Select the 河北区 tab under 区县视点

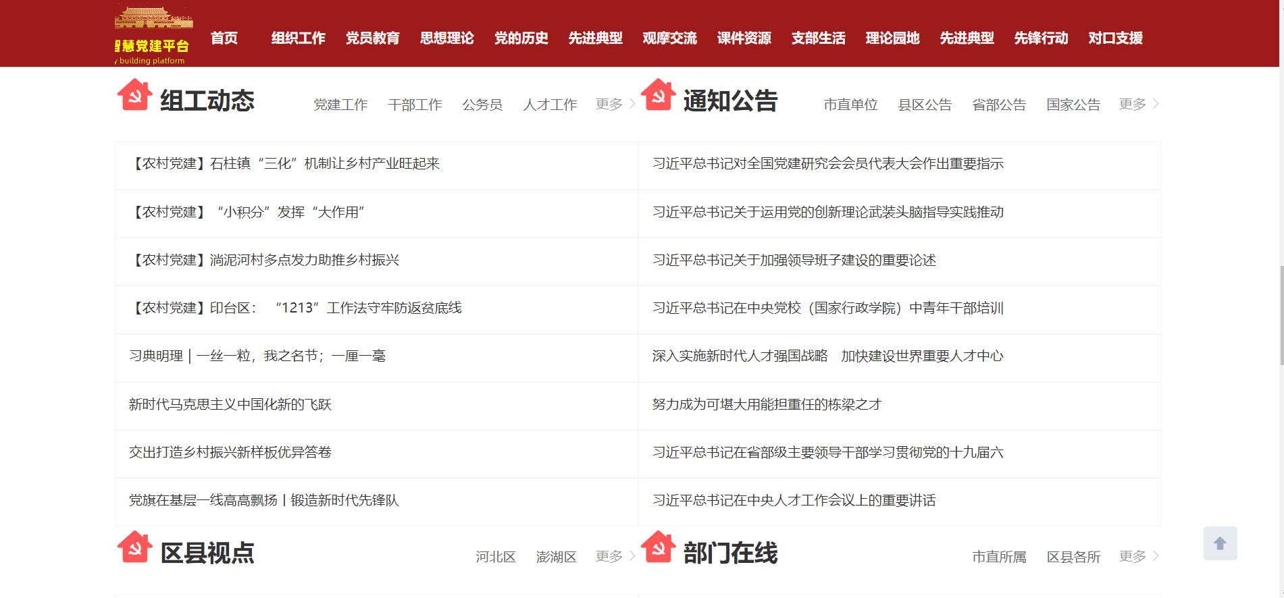coord(495,557)
